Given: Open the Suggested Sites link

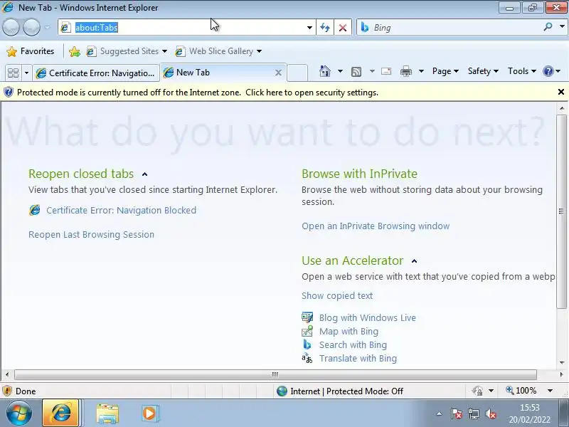Looking at the screenshot, I should [127, 51].
